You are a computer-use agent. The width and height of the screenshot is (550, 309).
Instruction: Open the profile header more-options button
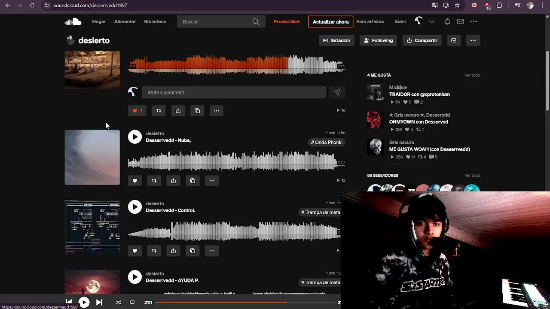473,40
